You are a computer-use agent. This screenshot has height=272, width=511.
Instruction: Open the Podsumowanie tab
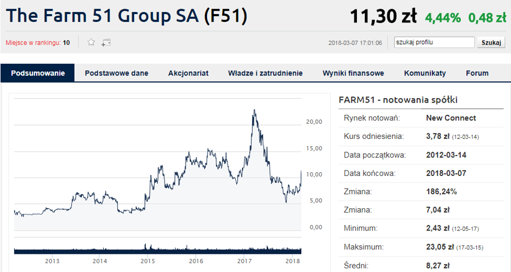[x=38, y=73]
